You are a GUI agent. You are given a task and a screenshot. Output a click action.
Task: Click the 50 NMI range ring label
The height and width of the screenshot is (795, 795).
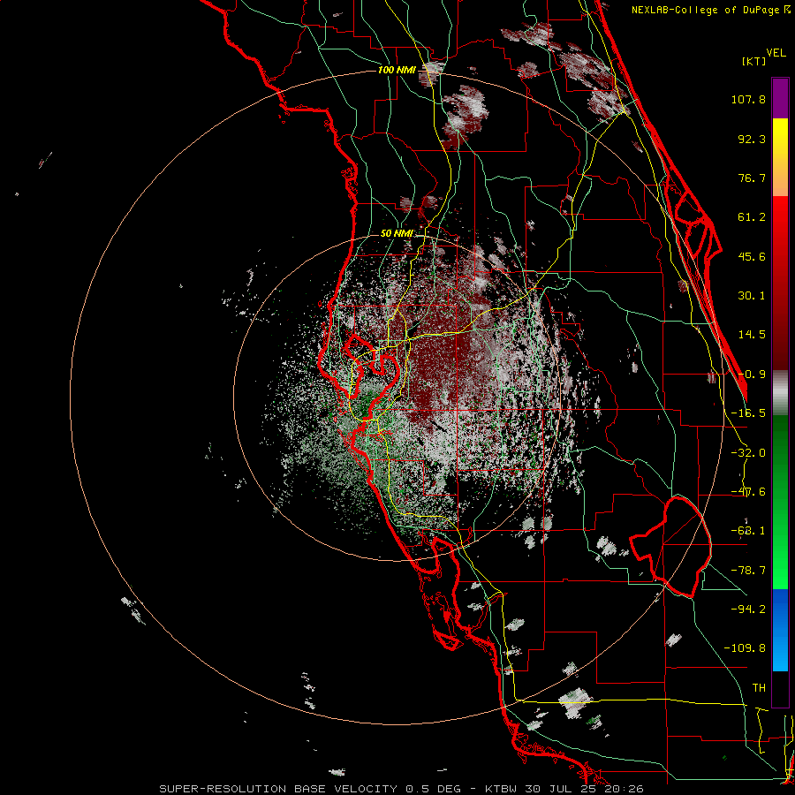point(397,233)
